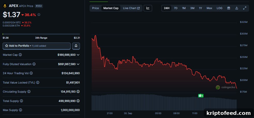Select 24H time range
The width and height of the screenshot is (254, 118).
tap(167, 8)
